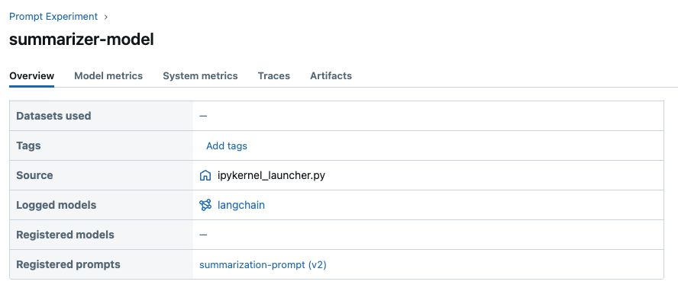Click Add tags in the Tags row
This screenshot has width=678, height=291.
(x=227, y=145)
